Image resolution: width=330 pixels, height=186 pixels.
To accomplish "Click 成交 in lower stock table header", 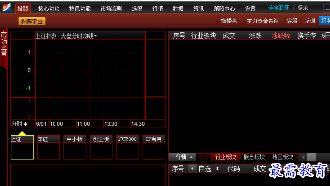I will point(260,169).
